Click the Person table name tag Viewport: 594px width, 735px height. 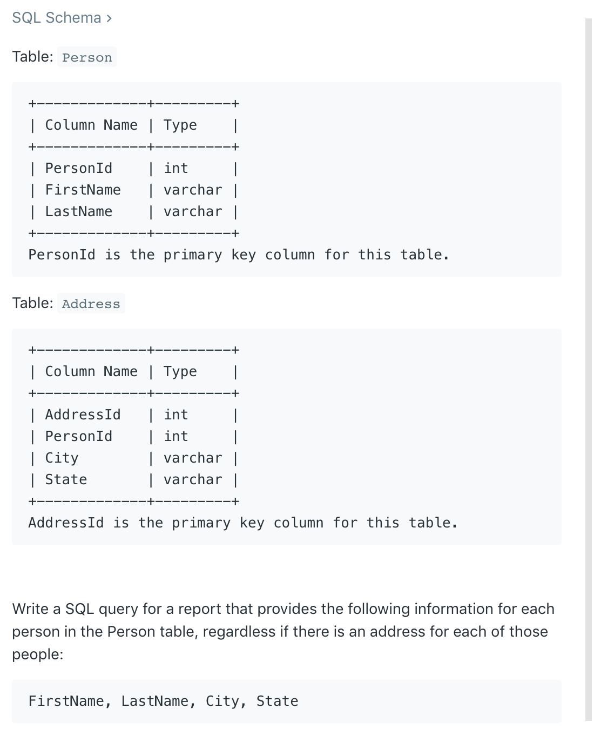(87, 57)
